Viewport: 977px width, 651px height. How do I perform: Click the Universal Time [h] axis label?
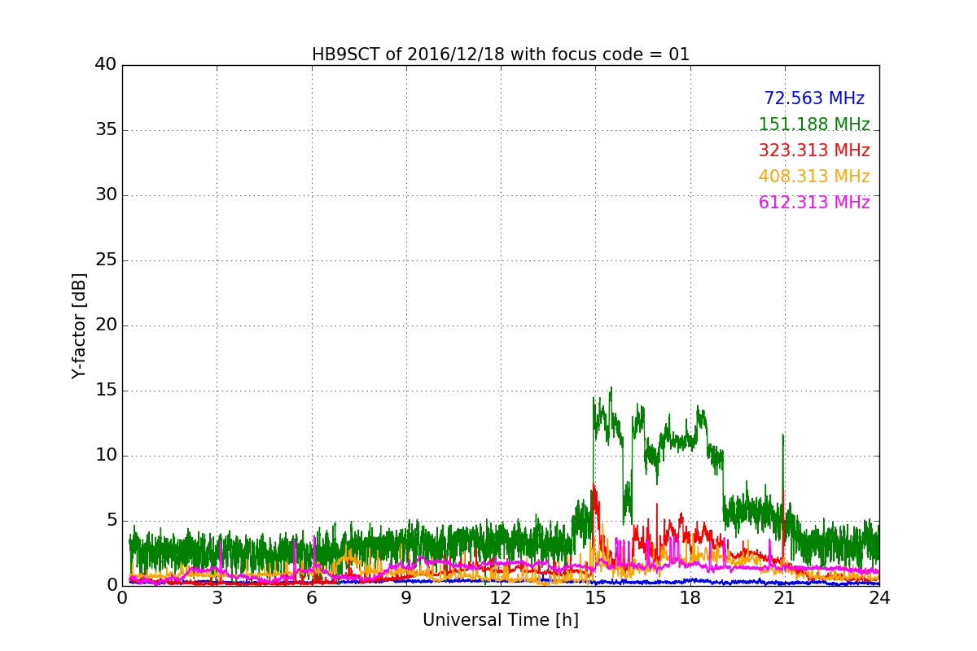[x=500, y=620]
